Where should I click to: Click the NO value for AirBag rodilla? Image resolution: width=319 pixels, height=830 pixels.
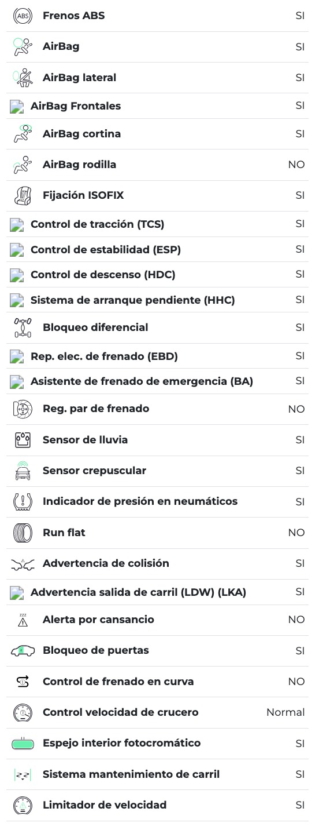296,165
